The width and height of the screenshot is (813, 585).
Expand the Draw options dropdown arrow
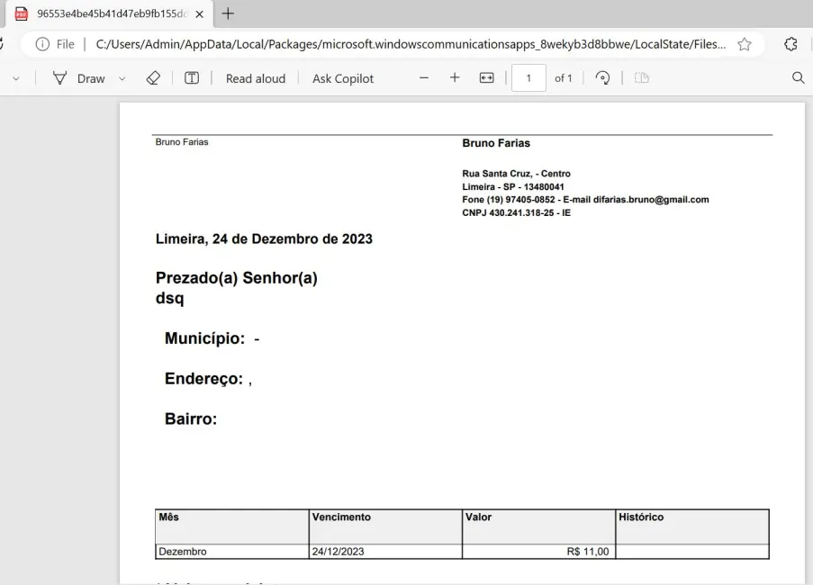point(122,79)
